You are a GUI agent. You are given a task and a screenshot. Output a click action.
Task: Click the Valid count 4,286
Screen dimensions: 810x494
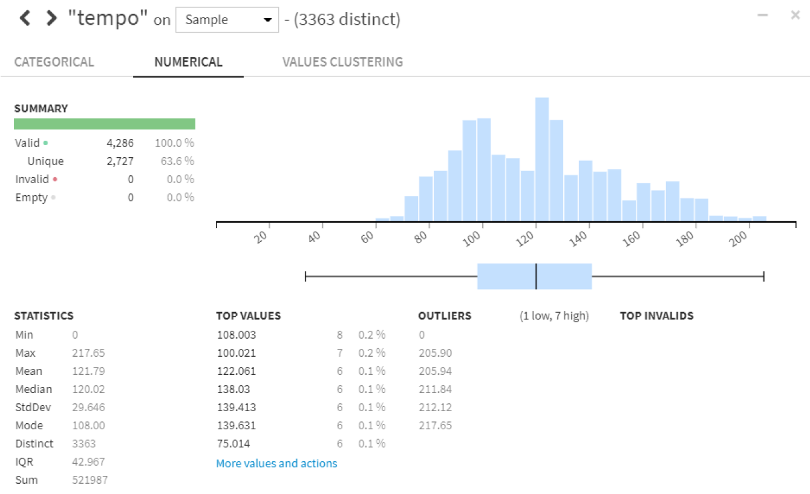pos(120,143)
